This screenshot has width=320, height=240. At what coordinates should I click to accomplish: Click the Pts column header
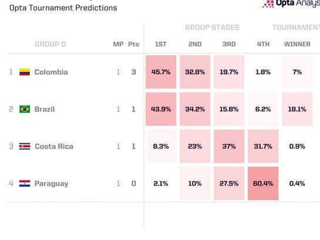click(133, 44)
